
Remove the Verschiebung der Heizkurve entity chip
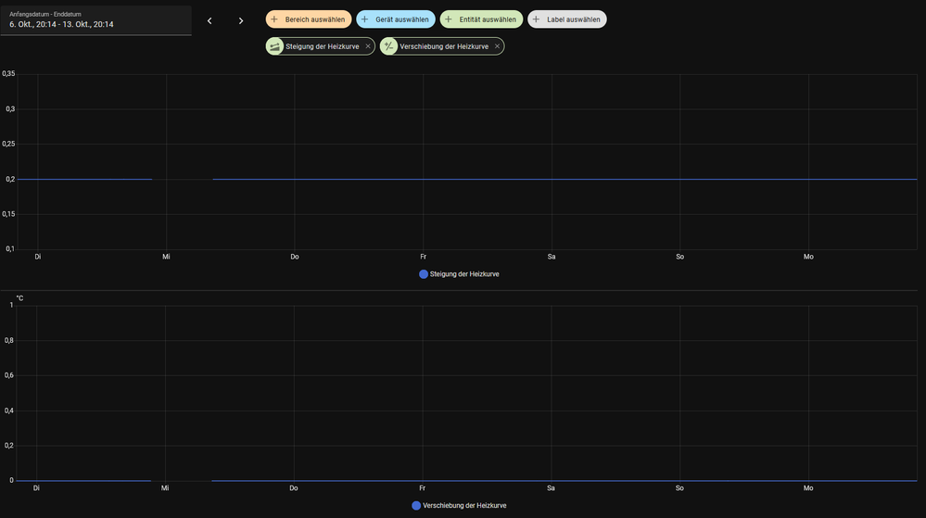(x=497, y=46)
